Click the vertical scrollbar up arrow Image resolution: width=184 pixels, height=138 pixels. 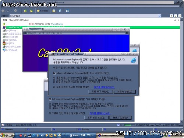coord(182,20)
